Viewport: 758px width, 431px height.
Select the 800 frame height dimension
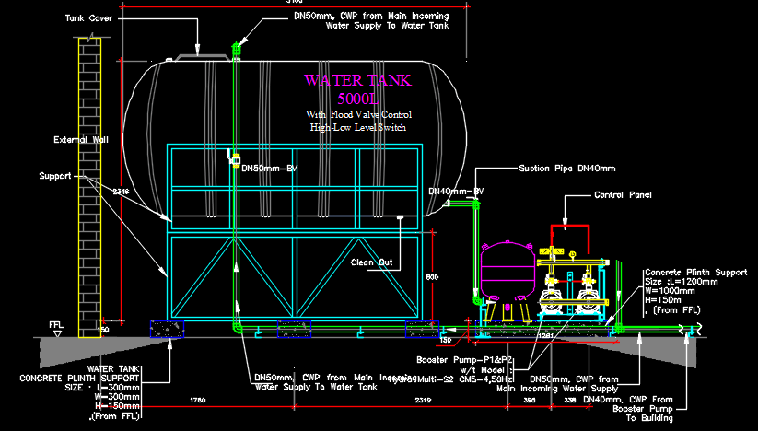pyautogui.click(x=432, y=277)
